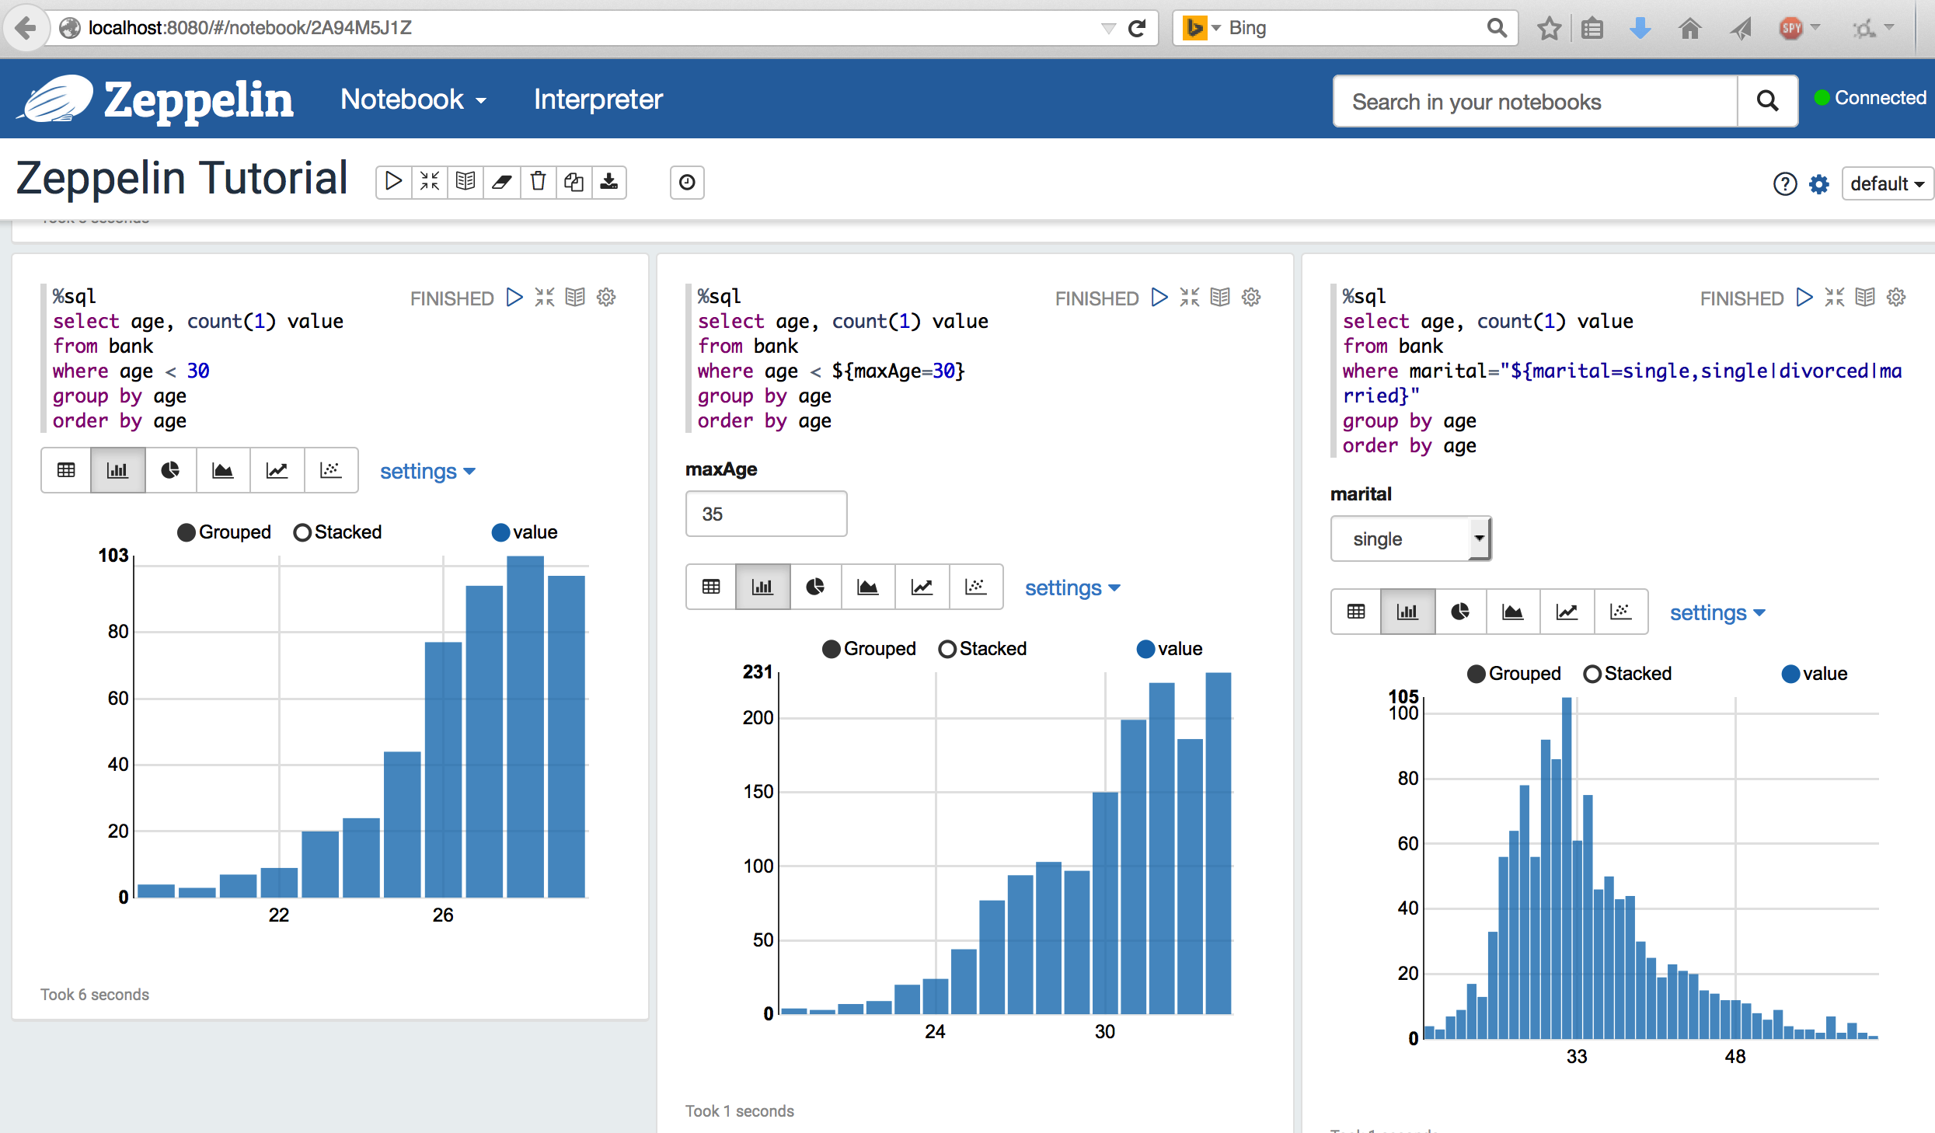Select Stacked option in first chart
Viewport: 1935px width, 1133px height.
coord(303,532)
